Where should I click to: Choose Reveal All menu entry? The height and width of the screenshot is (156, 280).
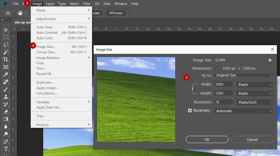coord(62,74)
